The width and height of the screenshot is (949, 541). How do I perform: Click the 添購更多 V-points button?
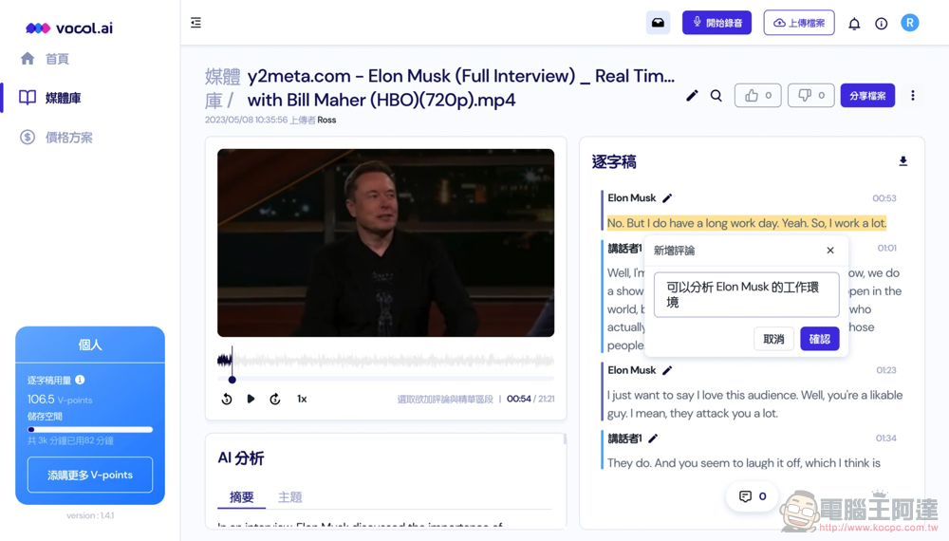click(90, 475)
